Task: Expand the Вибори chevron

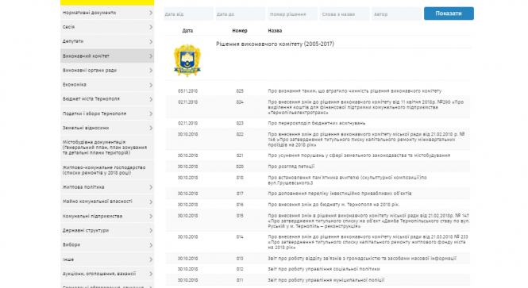Action: pos(151,245)
